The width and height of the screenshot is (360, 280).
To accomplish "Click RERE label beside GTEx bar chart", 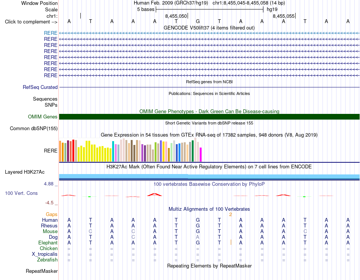I will 50,151.
